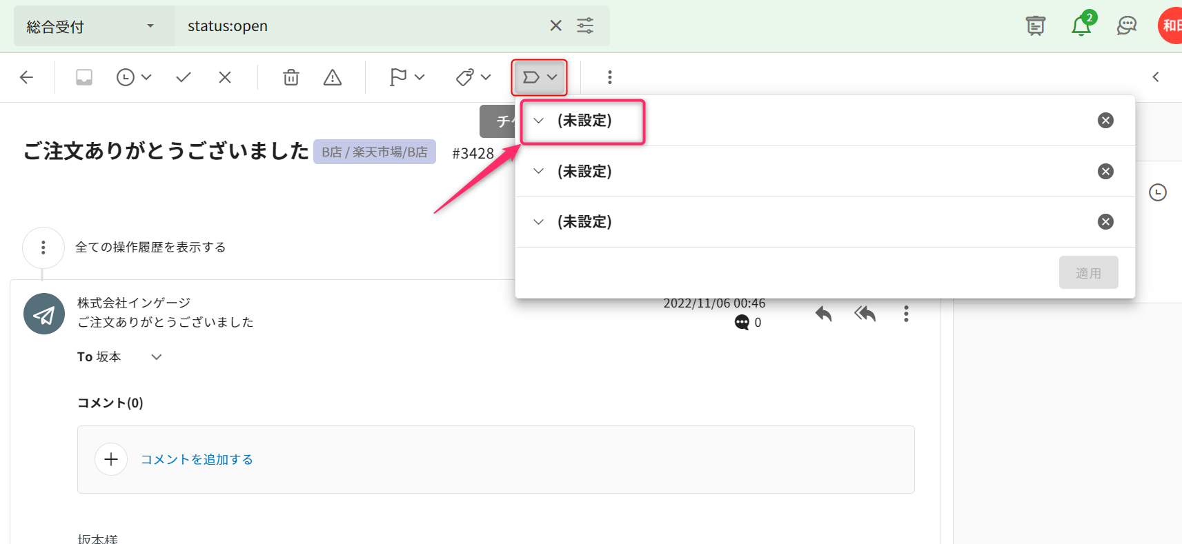The image size is (1182, 544).
Task: Open the toolbar more options menu
Action: pyautogui.click(x=609, y=77)
